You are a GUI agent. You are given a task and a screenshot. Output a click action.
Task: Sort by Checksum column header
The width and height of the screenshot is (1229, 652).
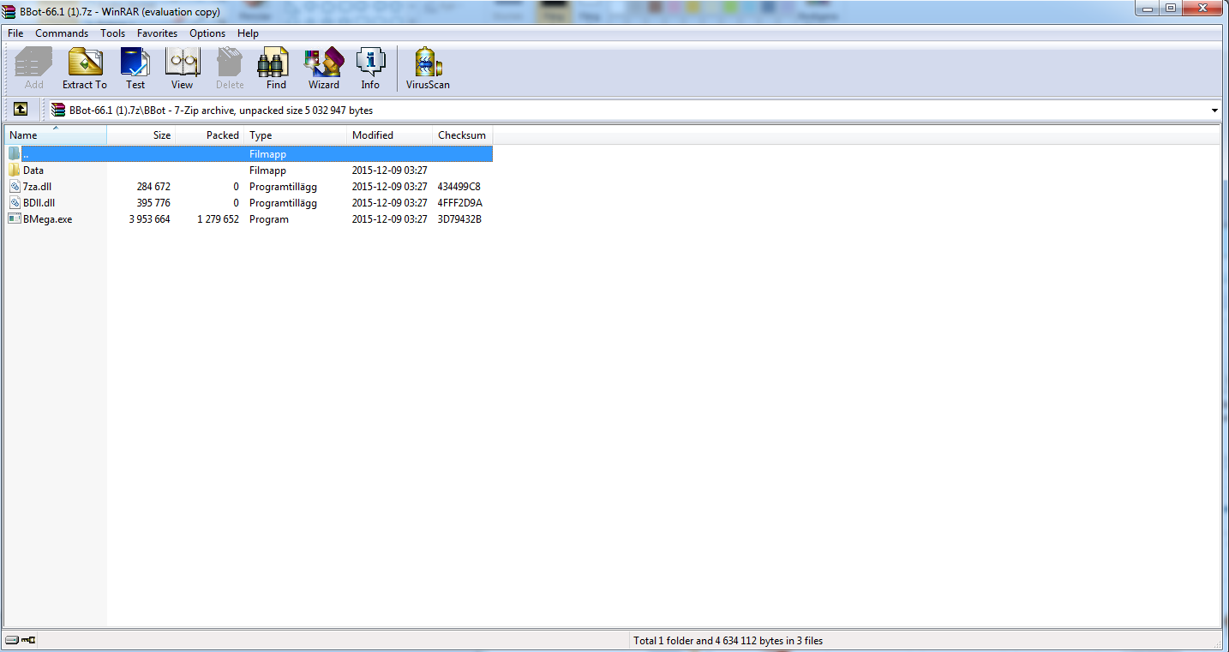click(x=461, y=135)
